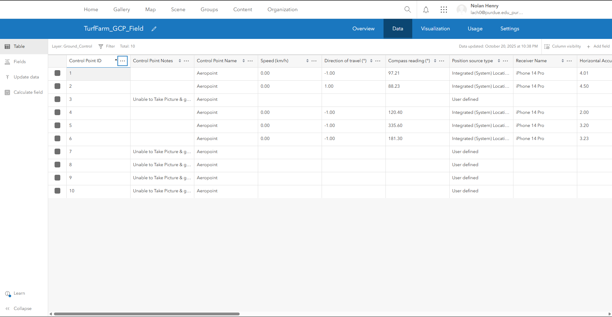
Task: Select the checkbox for row 1
Action: pos(57,73)
